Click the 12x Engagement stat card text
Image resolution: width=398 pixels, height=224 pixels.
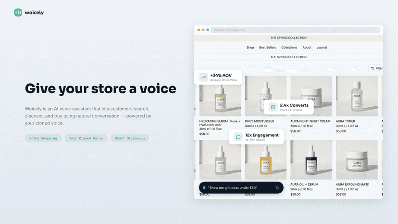tap(261, 137)
